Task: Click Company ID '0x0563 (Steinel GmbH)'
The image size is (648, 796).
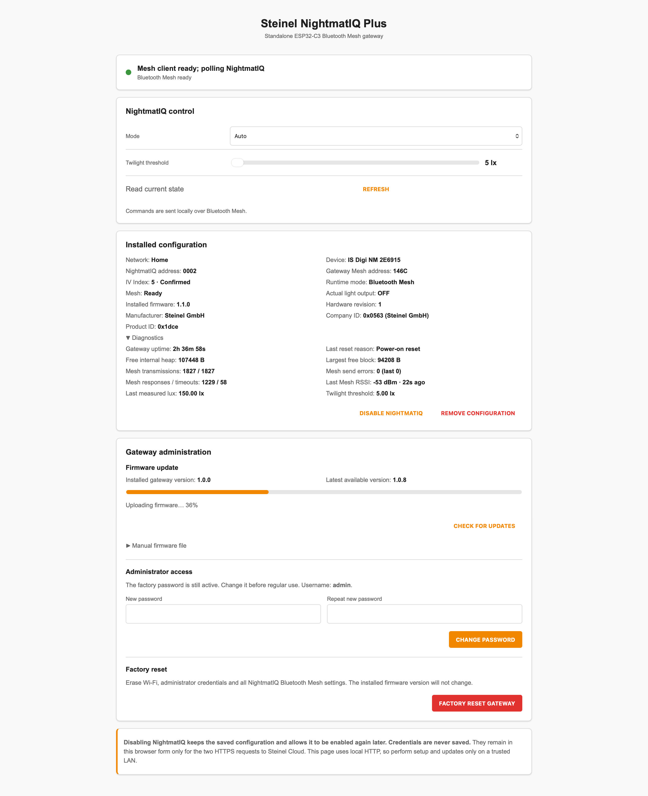Action: pyautogui.click(x=396, y=316)
